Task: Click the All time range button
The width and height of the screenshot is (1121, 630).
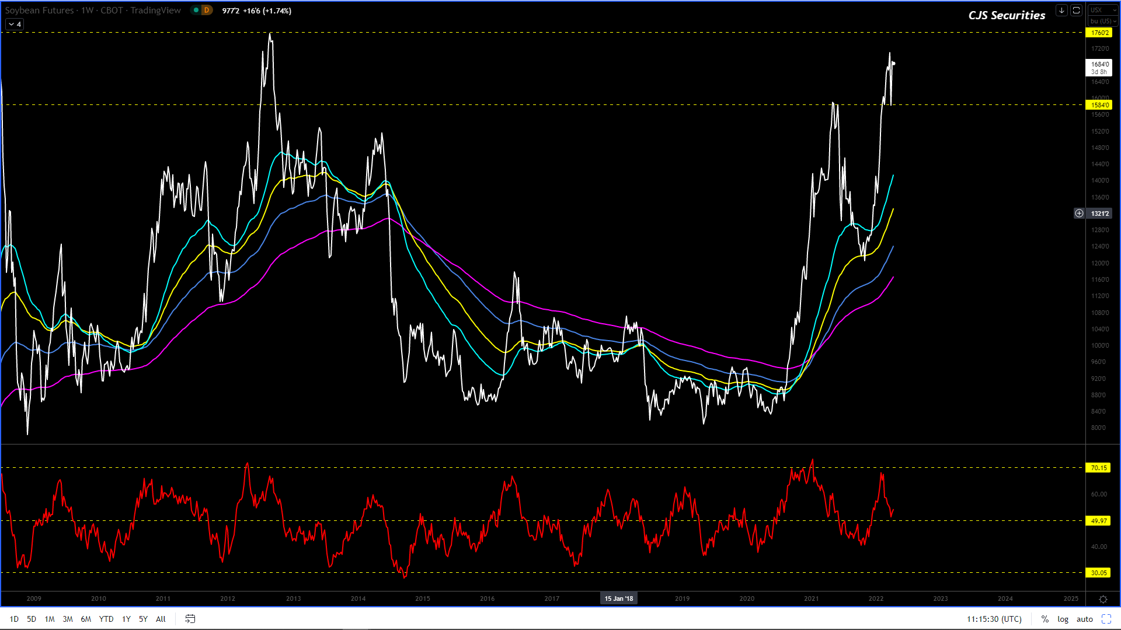Action: 161,619
